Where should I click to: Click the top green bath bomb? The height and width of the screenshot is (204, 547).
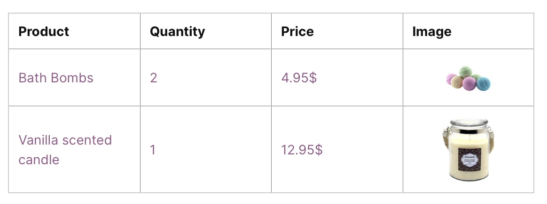[x=466, y=71]
